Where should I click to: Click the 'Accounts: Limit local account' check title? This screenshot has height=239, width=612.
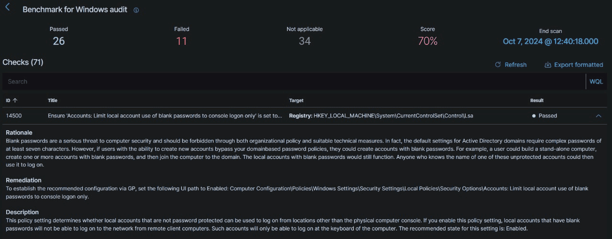pyautogui.click(x=165, y=115)
